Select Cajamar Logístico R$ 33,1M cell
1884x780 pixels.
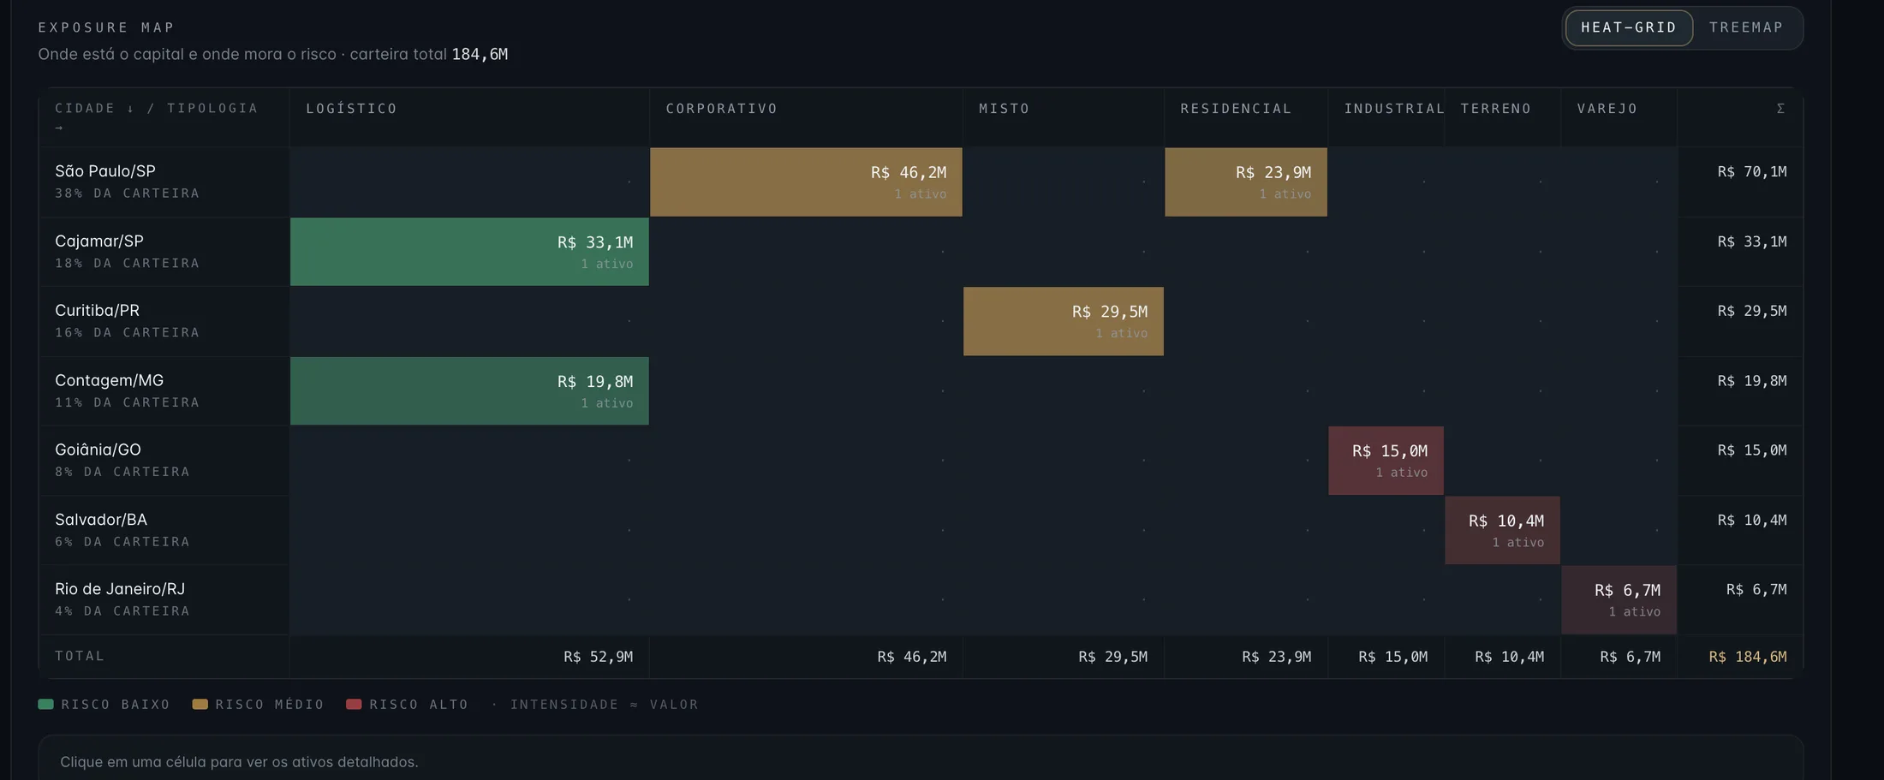tap(469, 252)
